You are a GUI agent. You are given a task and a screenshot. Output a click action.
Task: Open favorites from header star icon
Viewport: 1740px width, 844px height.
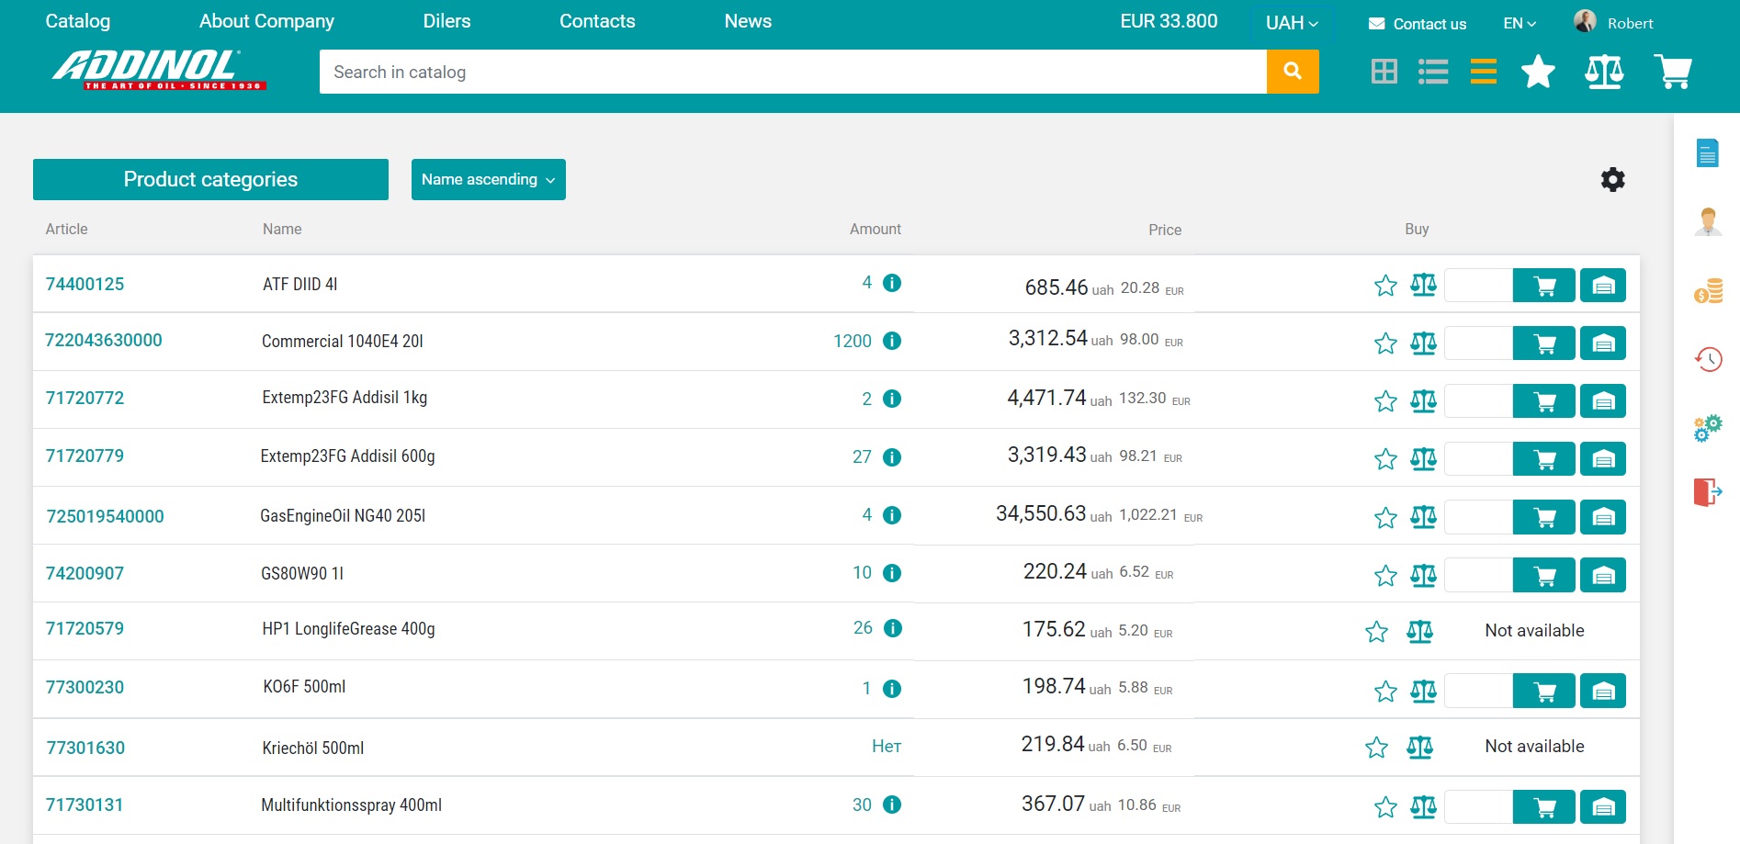pos(1538,72)
